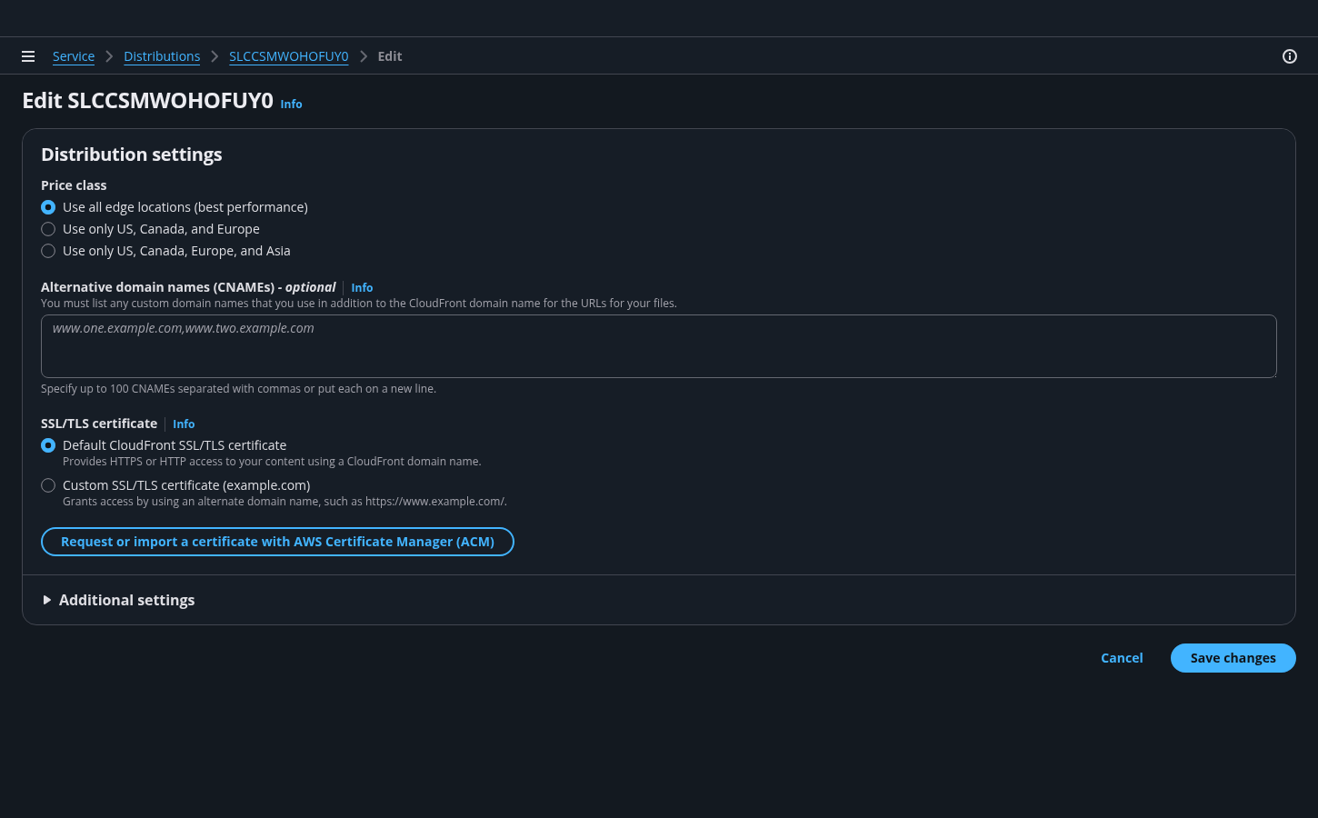
Task: Open Info link for Alternative domain names
Action: (x=362, y=288)
